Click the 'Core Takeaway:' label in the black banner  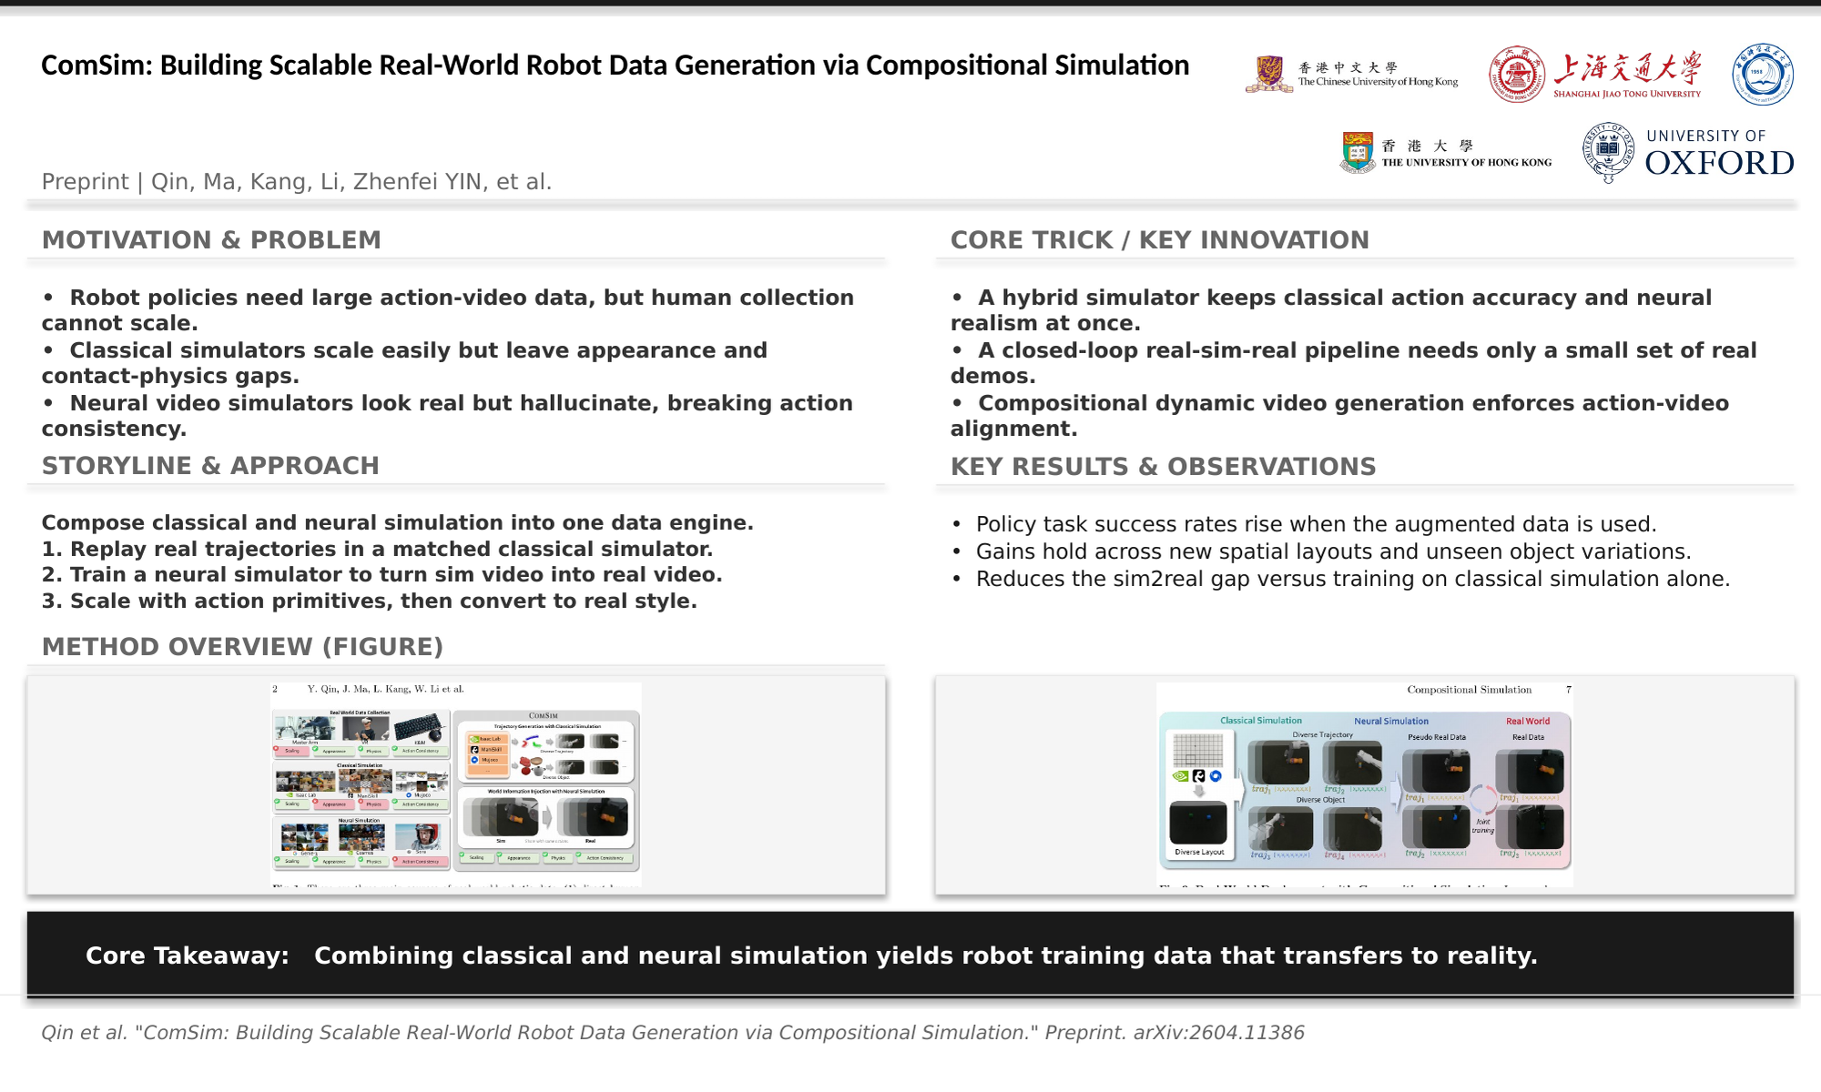(188, 955)
